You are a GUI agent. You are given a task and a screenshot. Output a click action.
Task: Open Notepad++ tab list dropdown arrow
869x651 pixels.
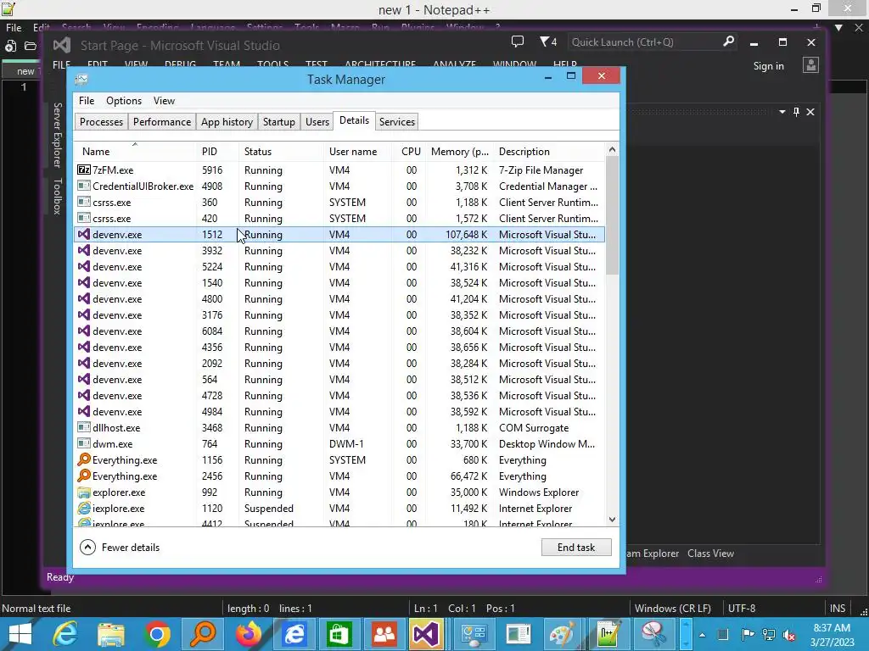coord(839,27)
